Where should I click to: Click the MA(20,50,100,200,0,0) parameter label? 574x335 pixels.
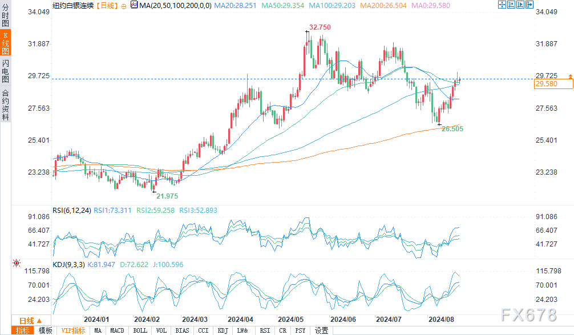tap(175, 6)
